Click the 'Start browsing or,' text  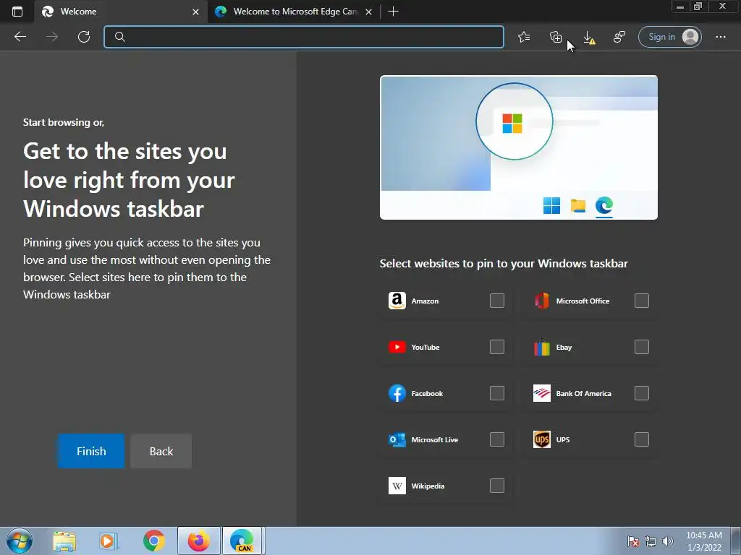tap(64, 122)
